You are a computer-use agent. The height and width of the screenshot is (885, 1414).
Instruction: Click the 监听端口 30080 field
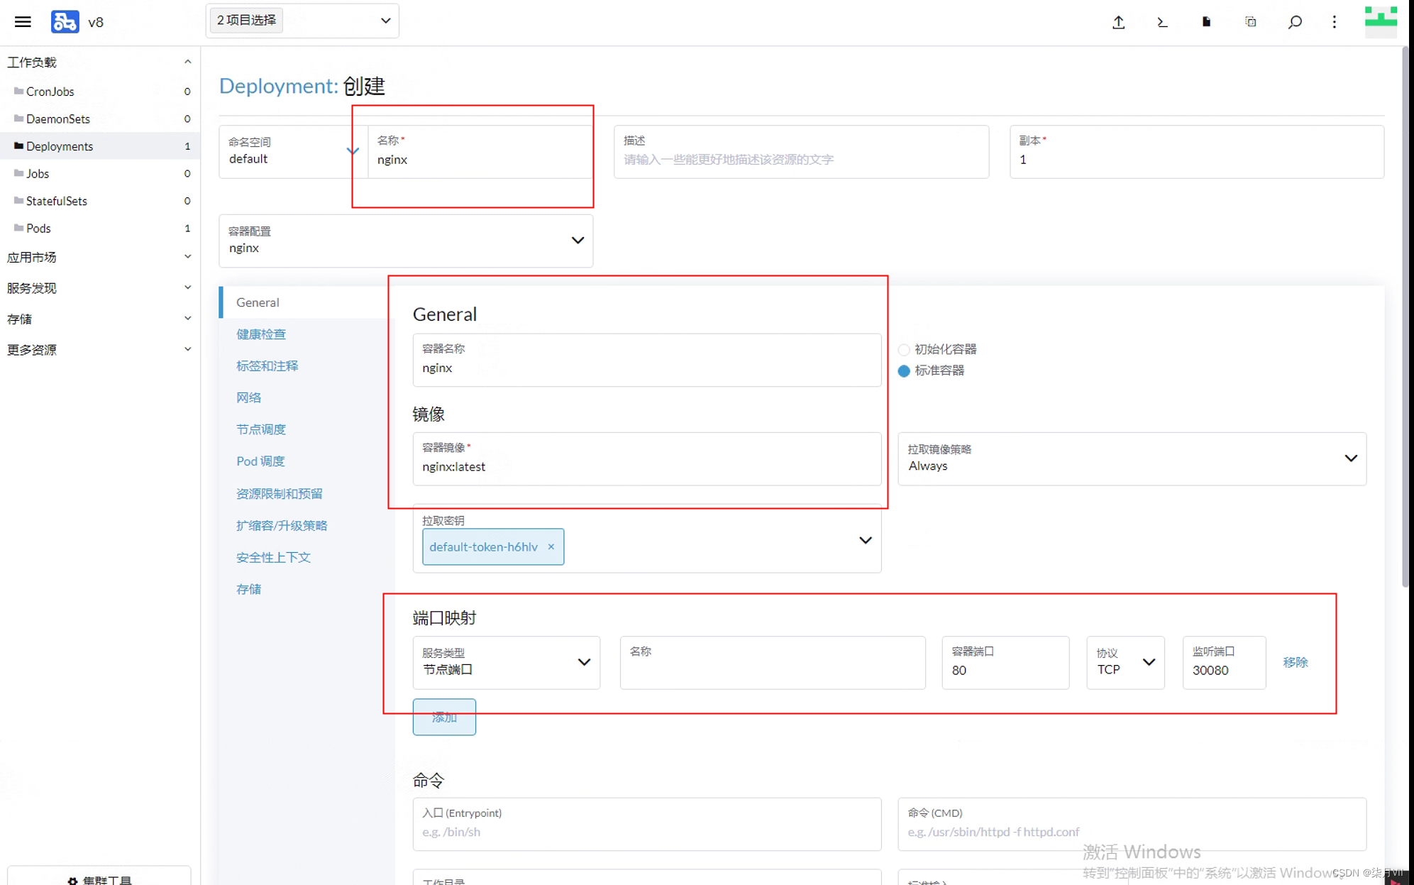pyautogui.click(x=1224, y=662)
